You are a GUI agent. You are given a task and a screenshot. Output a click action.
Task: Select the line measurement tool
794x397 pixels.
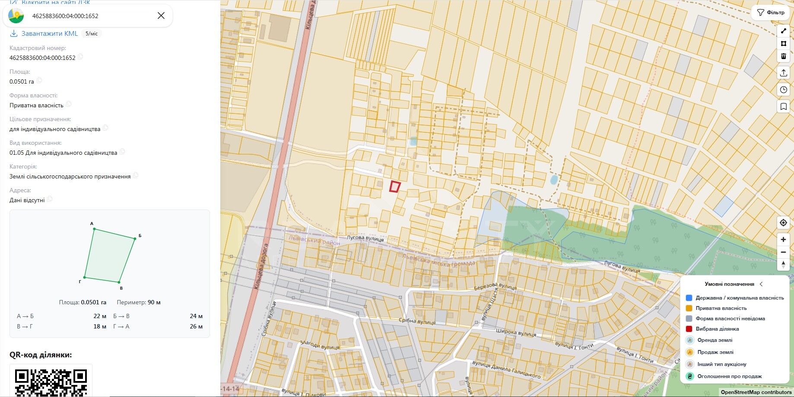(783, 31)
